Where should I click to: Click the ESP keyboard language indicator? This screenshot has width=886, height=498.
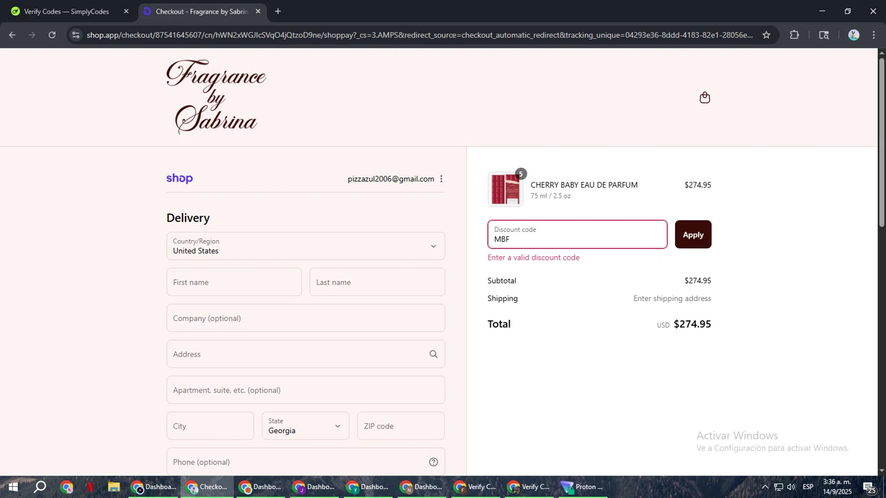tap(808, 487)
